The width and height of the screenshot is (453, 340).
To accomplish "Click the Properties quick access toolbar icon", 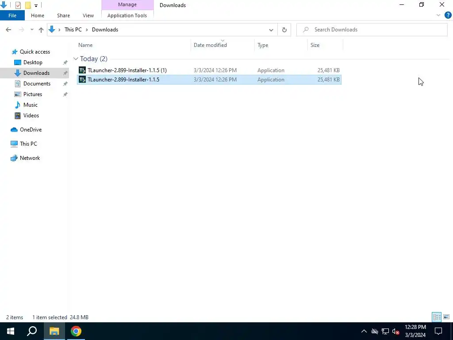I will 18,5.
